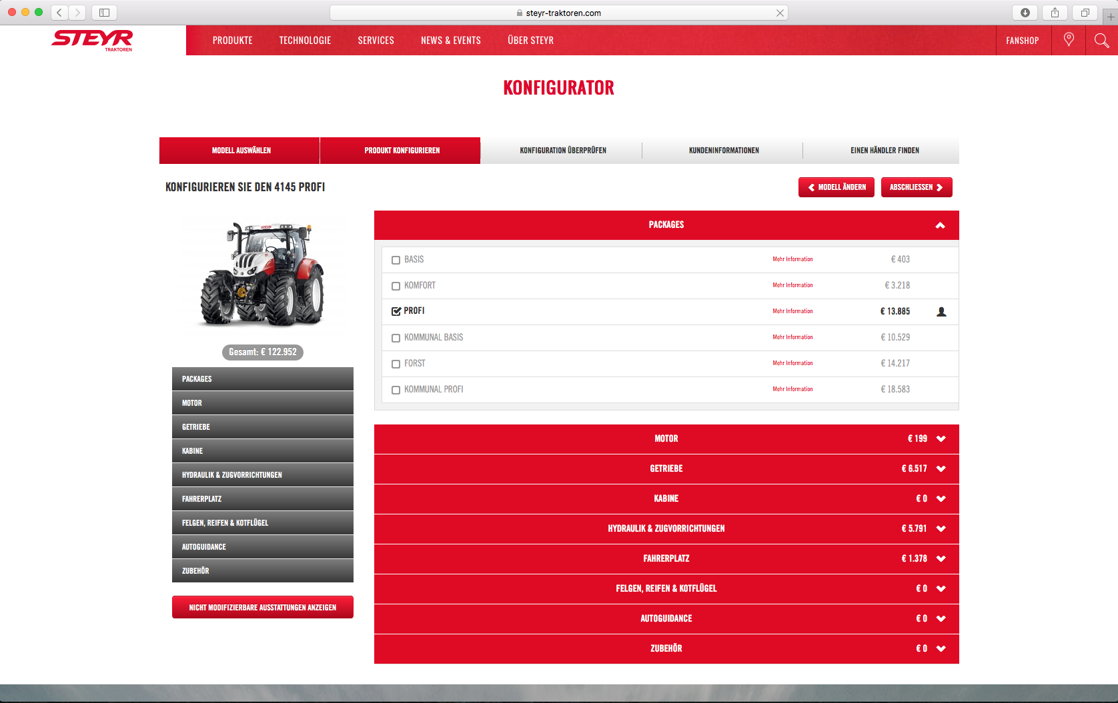Switch to Produkt konfigurieren step
This screenshot has width=1118, height=703.
[400, 151]
